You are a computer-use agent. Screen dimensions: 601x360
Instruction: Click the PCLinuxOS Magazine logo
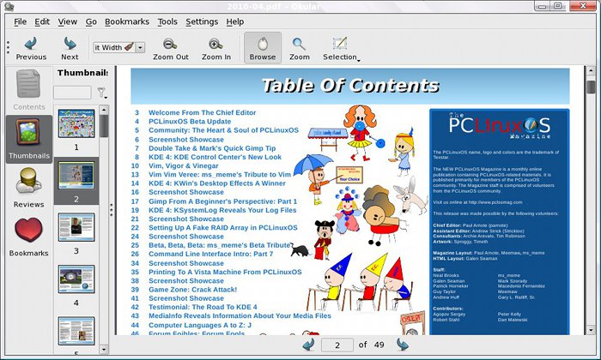pyautogui.click(x=500, y=126)
